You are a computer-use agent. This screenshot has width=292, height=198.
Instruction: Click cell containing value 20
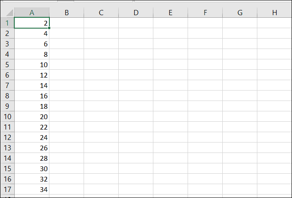[x=32, y=117]
